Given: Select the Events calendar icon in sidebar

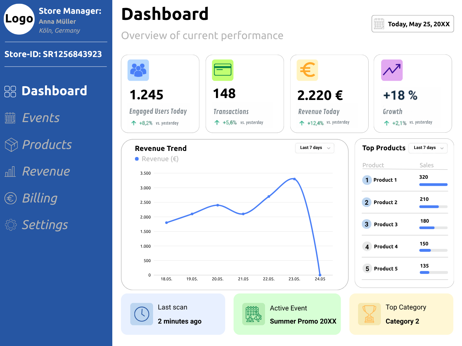Looking at the screenshot, I should 10,118.
